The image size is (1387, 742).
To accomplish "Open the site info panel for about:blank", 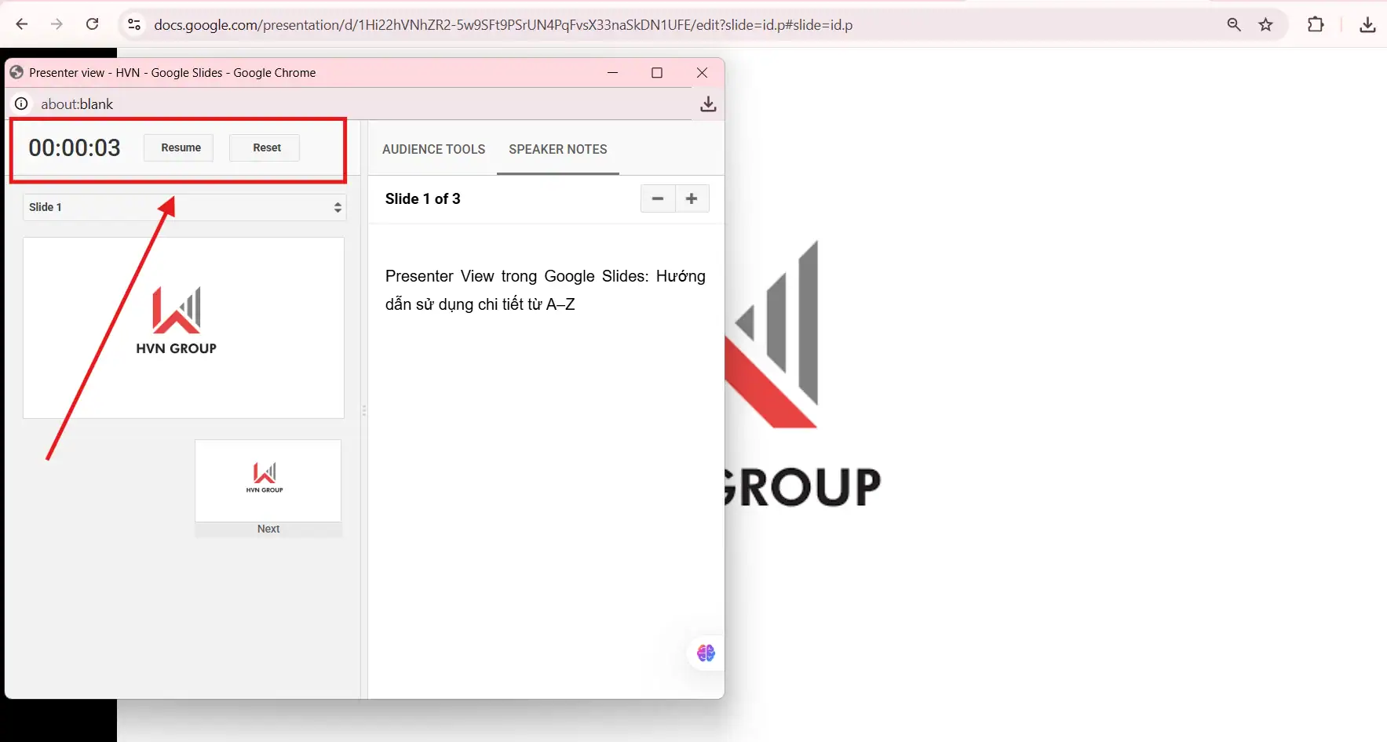I will (x=20, y=104).
